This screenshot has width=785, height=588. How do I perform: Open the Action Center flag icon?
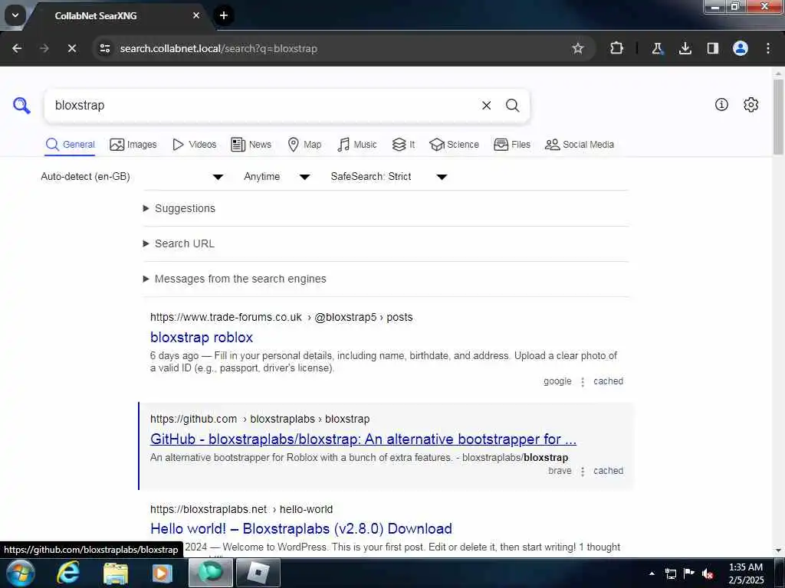click(x=689, y=573)
